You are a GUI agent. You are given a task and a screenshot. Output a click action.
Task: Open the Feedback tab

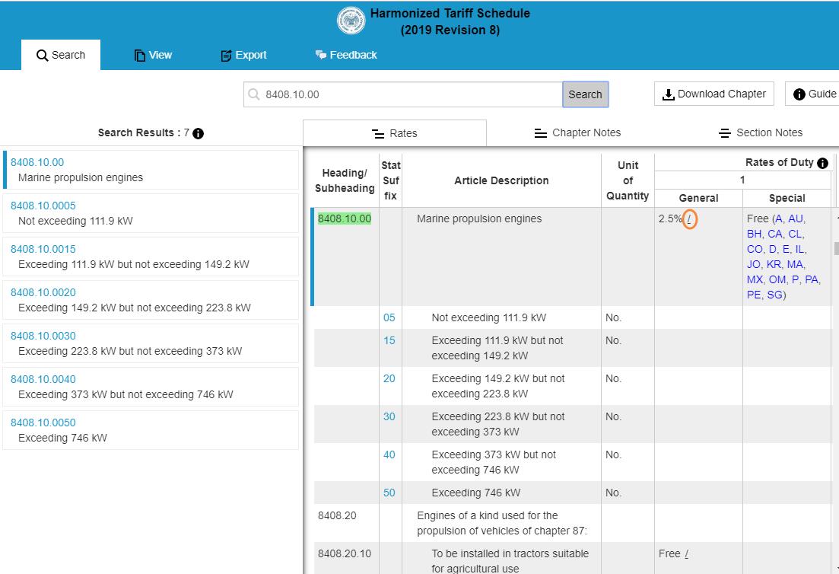(x=346, y=55)
